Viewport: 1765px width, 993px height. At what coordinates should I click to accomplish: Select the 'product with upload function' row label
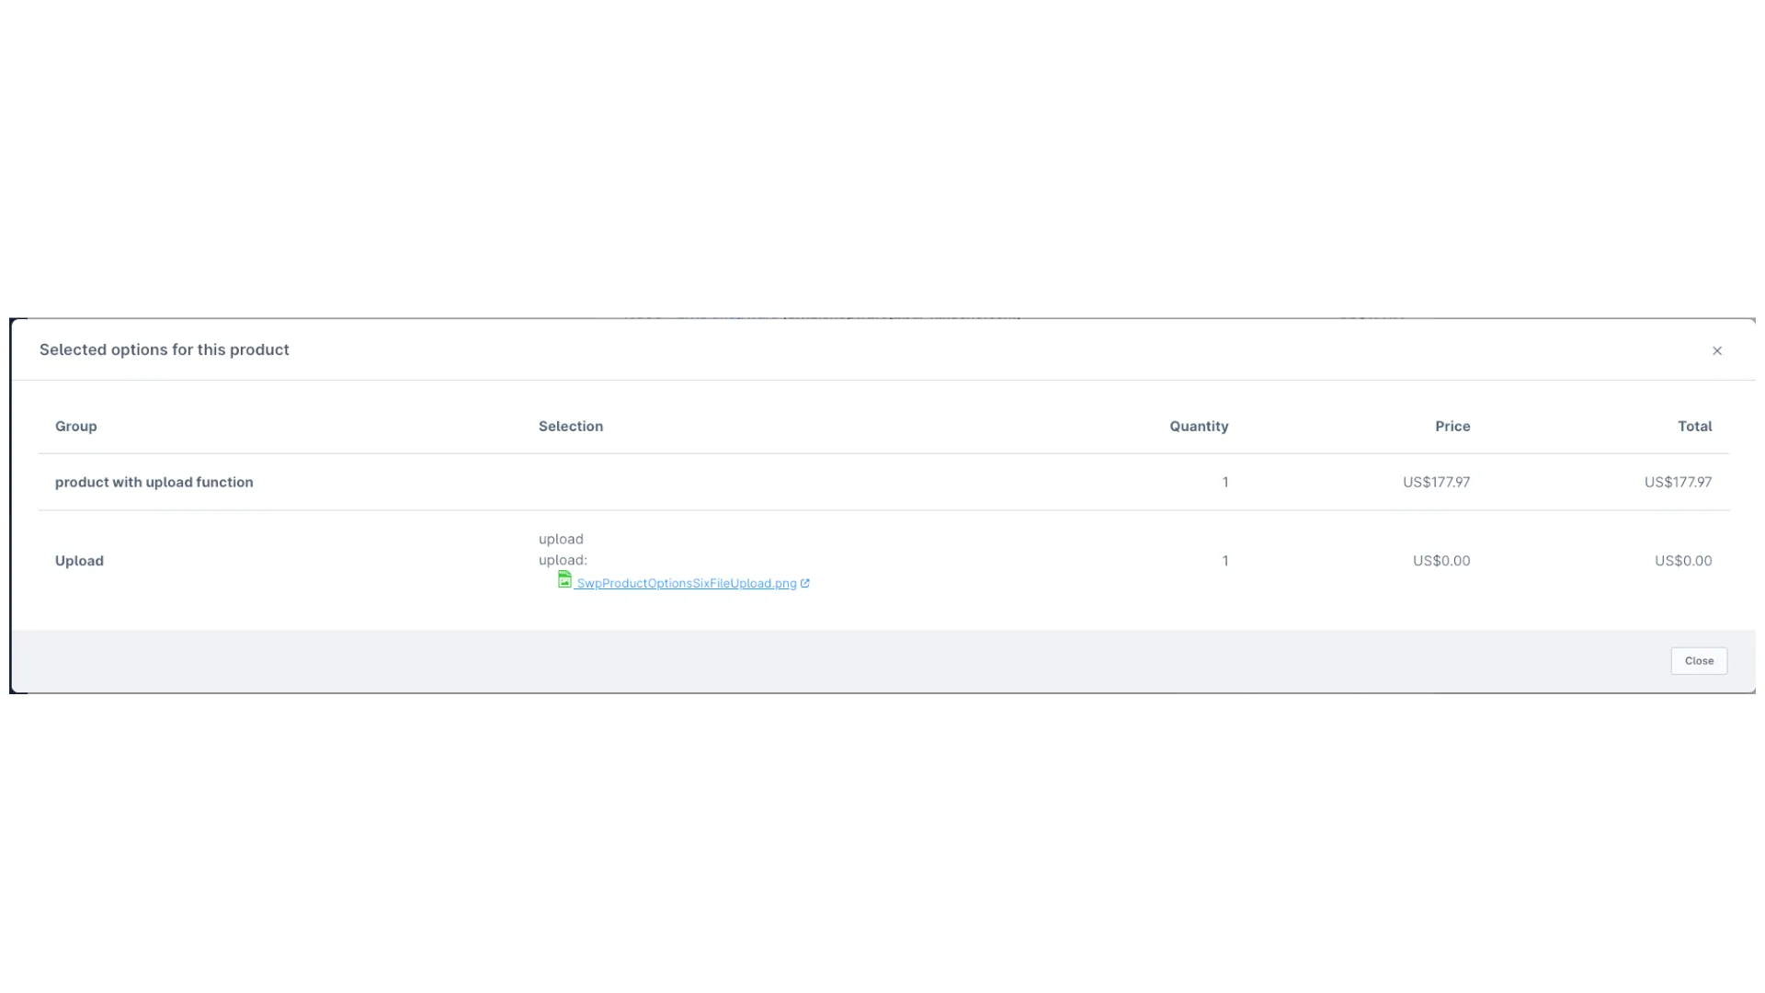click(x=154, y=482)
